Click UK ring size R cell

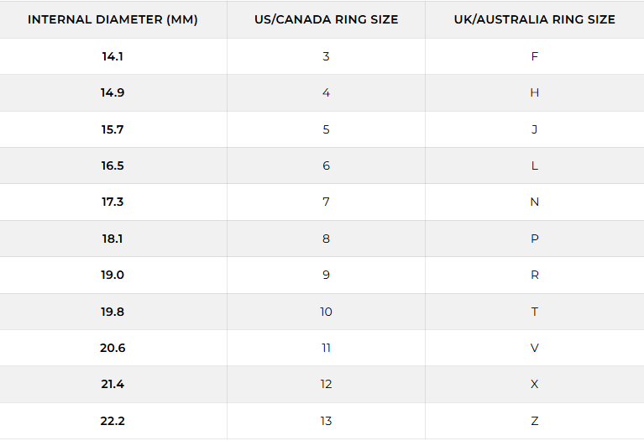[534, 275]
